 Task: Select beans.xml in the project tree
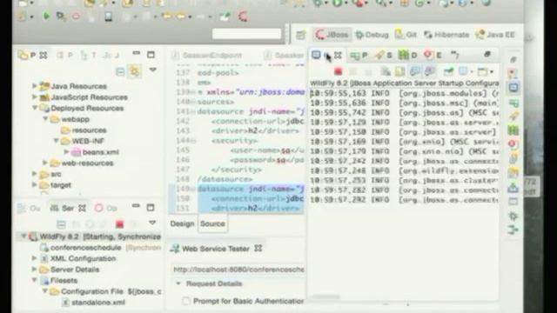coord(95,152)
